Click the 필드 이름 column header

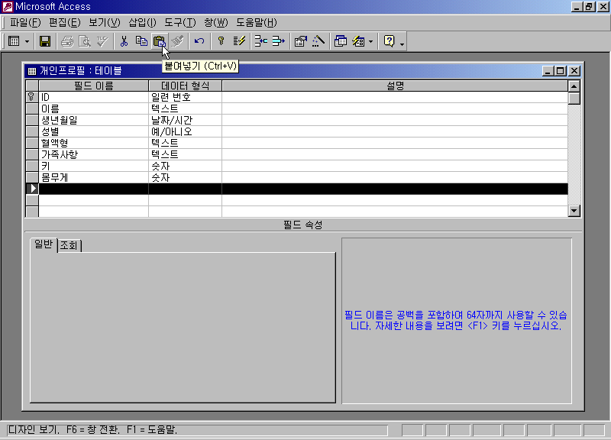point(93,86)
